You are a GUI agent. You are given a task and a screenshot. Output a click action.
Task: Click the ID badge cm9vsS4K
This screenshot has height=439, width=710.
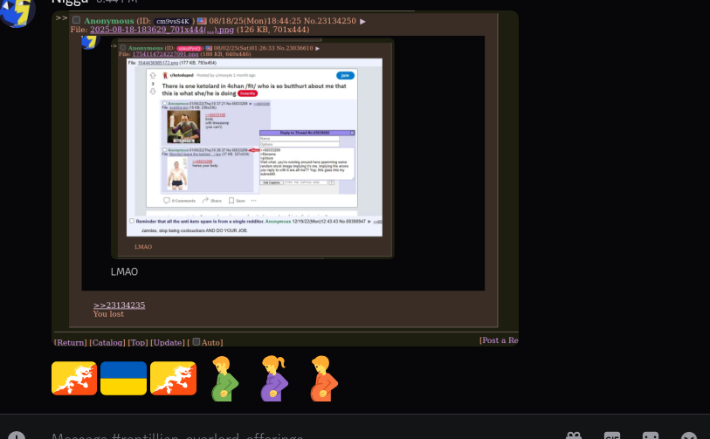click(173, 21)
